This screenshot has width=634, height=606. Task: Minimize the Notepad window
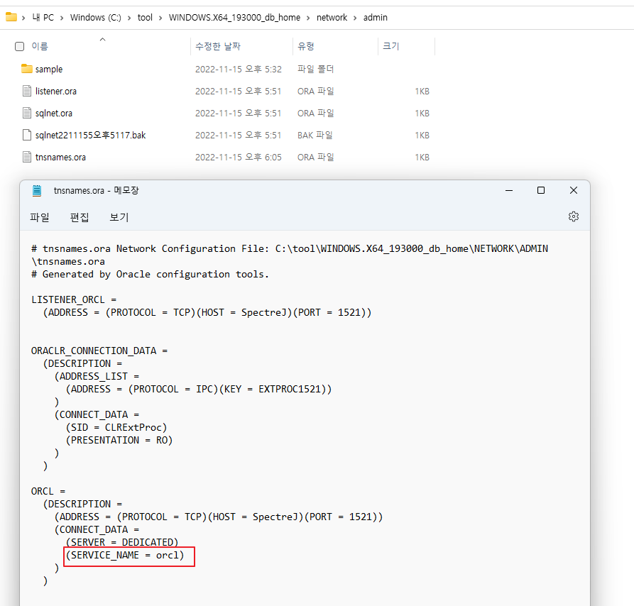click(x=509, y=190)
